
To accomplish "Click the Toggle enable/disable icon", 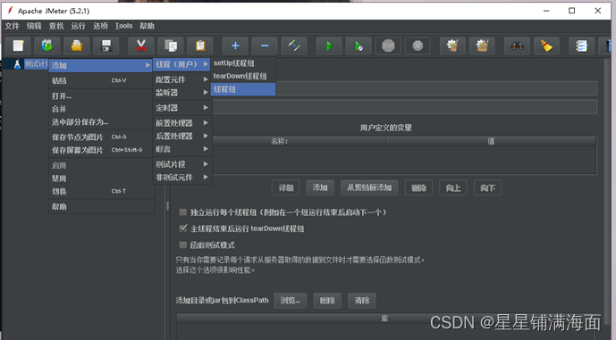I will 294,46.
